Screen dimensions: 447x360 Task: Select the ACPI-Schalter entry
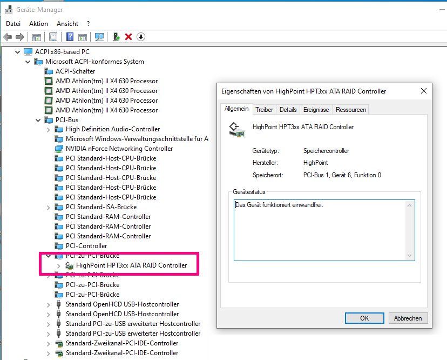click(x=75, y=71)
